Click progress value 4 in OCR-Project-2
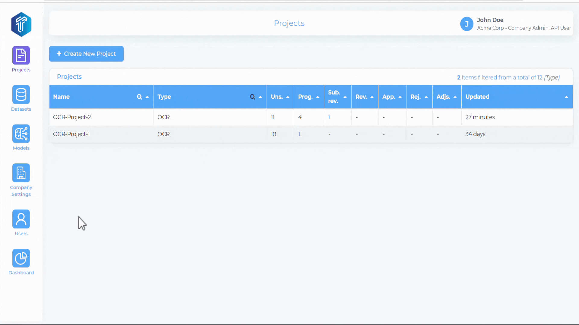This screenshot has height=325, width=579. pyautogui.click(x=300, y=117)
